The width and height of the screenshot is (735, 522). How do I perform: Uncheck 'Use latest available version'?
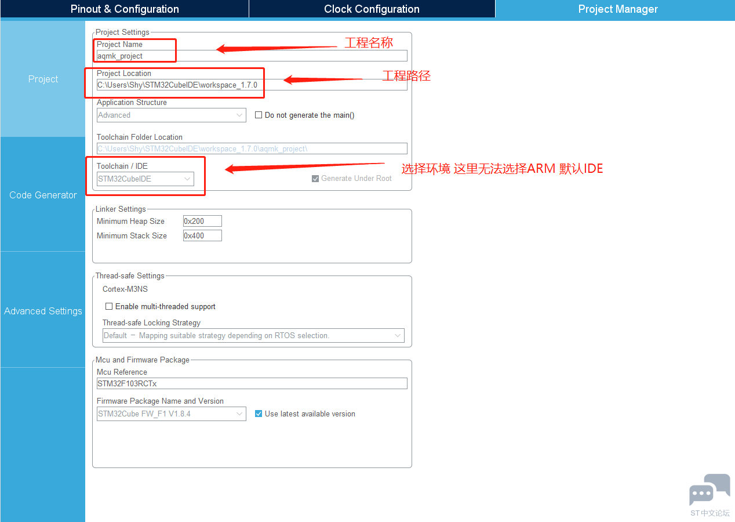click(258, 414)
